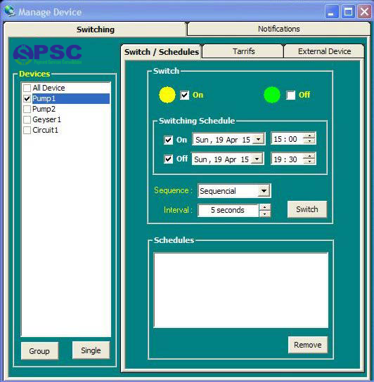Open the schedule Off date picker dropdown
This screenshot has height=382, width=374.
coord(257,159)
